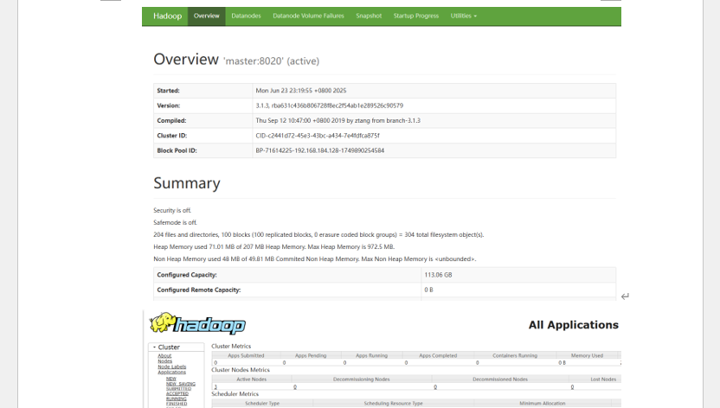The width and height of the screenshot is (720, 408).
Task: Open the Datanode Volume Failures tab
Action: 308,16
